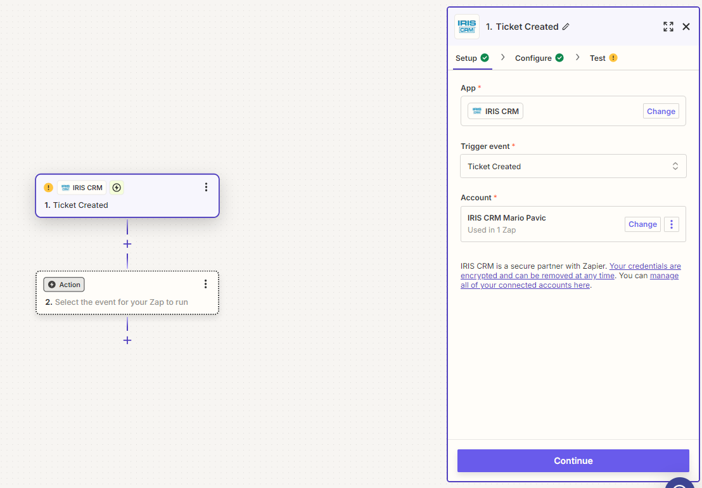
Task: Open three-dot menu on Action step
Action: 205,284
